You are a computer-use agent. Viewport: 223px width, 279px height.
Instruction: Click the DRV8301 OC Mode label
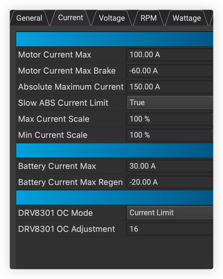(x=56, y=213)
